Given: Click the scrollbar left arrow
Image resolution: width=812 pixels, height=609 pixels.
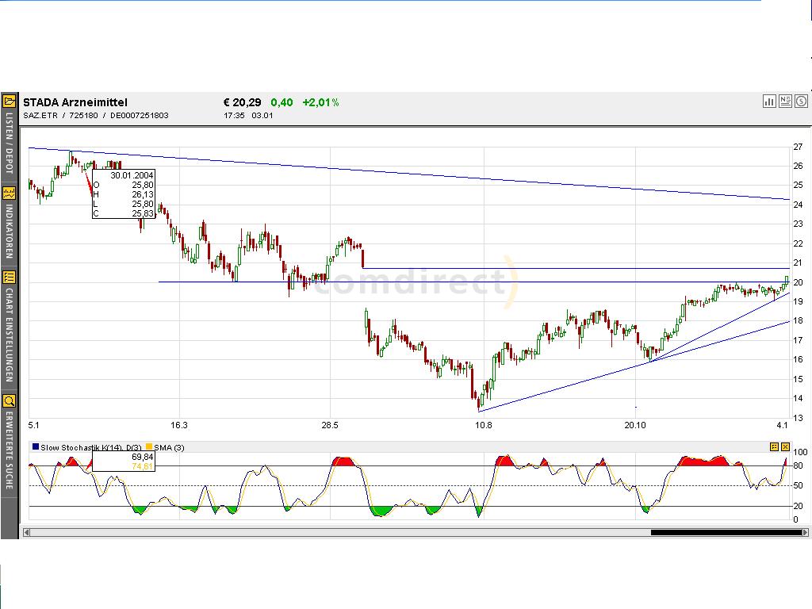Looking at the screenshot, I should coord(26,532).
